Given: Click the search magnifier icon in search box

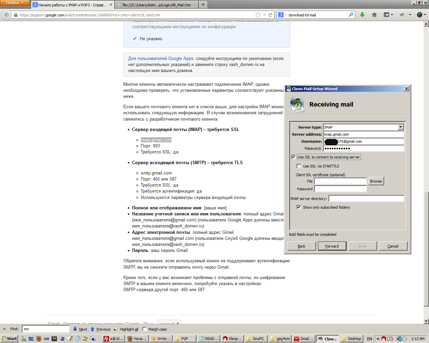Looking at the screenshot, I should [x=351, y=15].
